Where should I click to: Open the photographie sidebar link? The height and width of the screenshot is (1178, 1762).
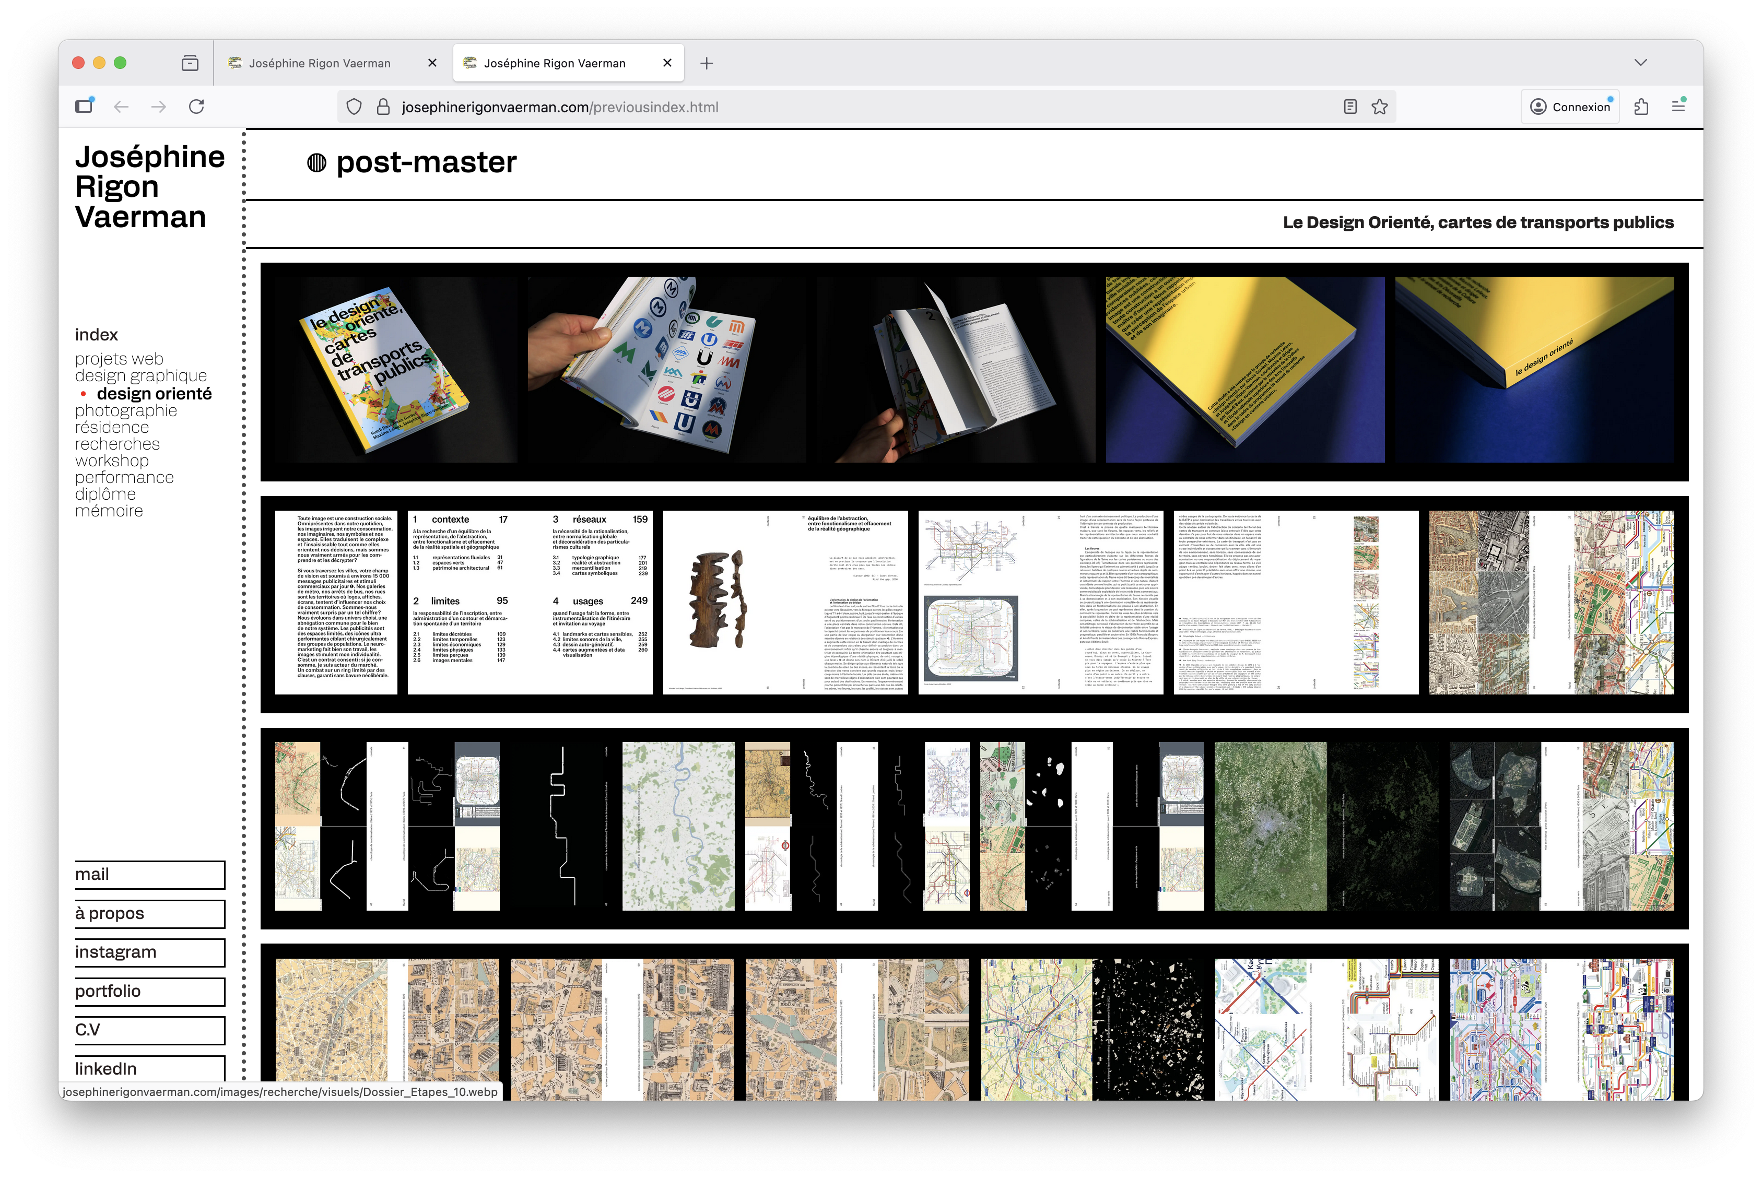tap(126, 411)
